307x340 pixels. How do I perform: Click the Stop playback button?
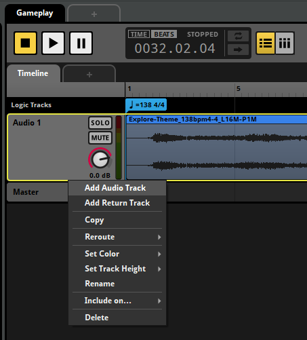tap(25, 43)
